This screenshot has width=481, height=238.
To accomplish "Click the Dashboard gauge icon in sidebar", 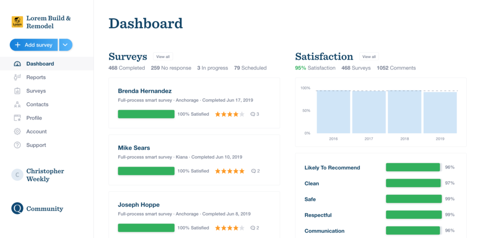I will 17,64.
